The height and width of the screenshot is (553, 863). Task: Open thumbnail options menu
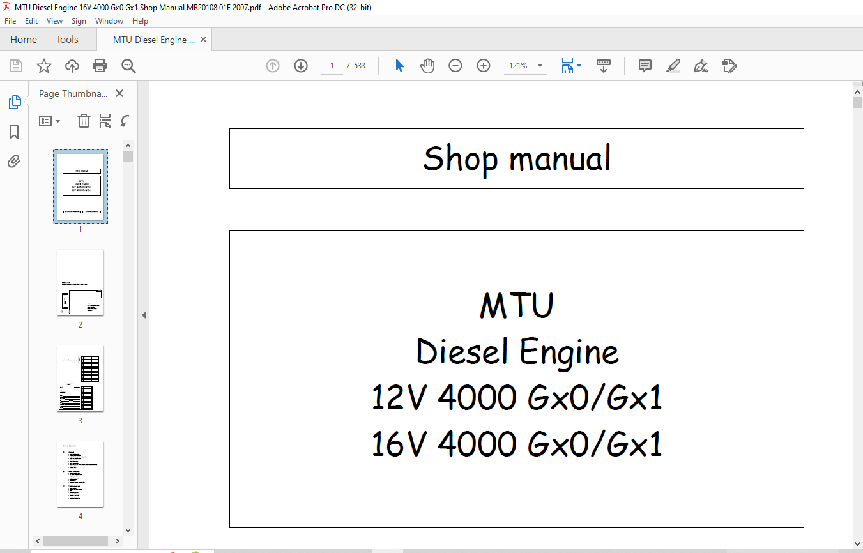click(x=50, y=121)
